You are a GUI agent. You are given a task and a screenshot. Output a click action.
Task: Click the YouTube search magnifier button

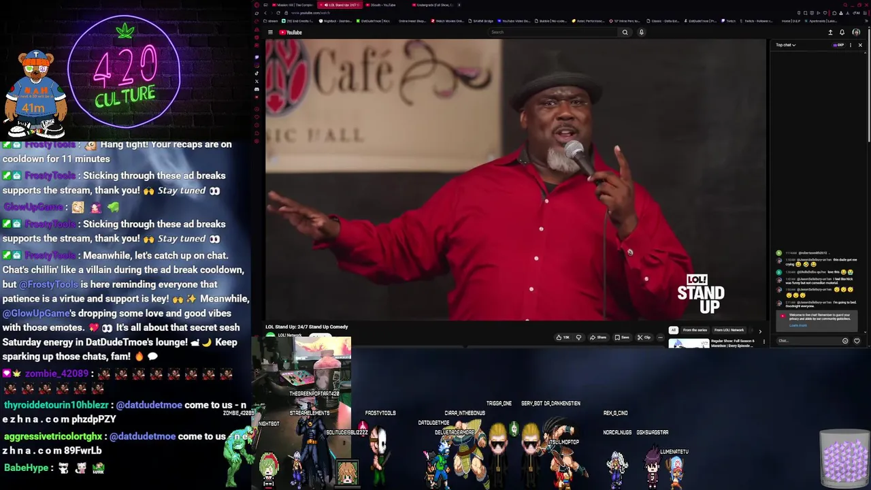coord(625,32)
